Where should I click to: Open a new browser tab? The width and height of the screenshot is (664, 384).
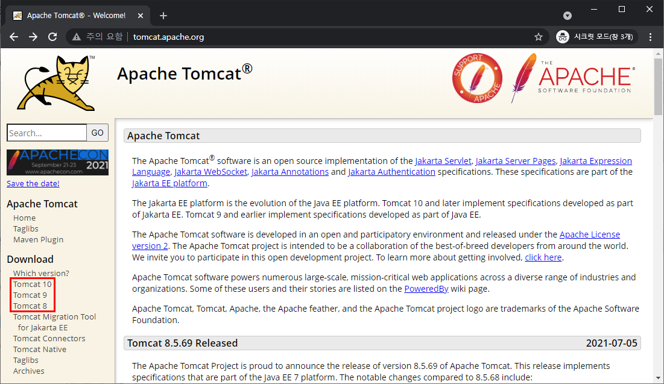click(x=163, y=16)
